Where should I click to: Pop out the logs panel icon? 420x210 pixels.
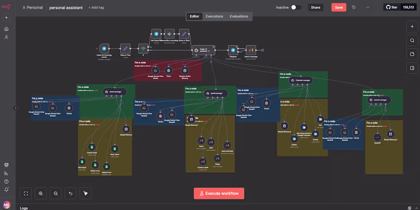pyautogui.click(x=409, y=208)
